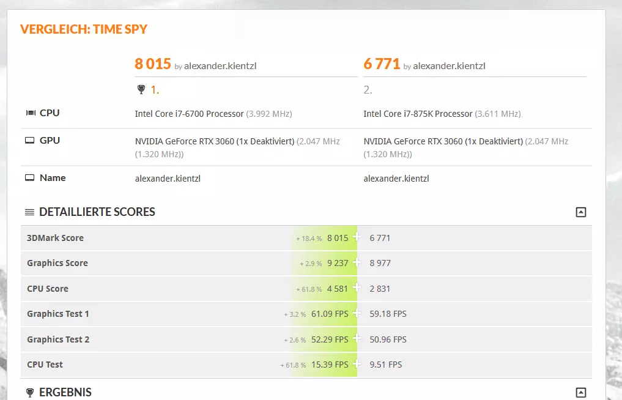Click the trophy icon next to rank 1.

(141, 90)
